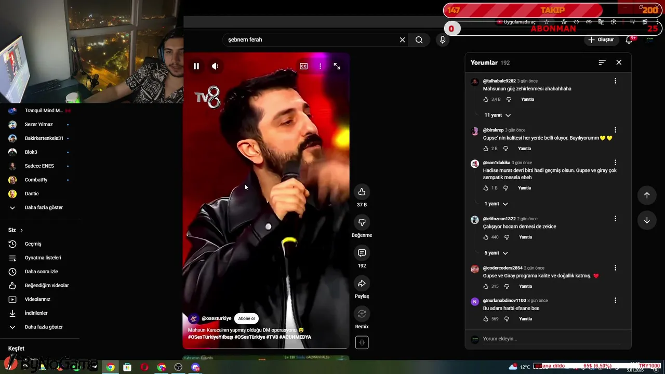Viewport: 665px width, 374px height.
Task: Open the Shorts three-dot options menu
Action: [x=321, y=66]
